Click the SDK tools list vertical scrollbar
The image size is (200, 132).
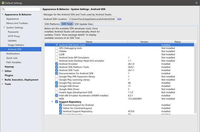pos(195,78)
